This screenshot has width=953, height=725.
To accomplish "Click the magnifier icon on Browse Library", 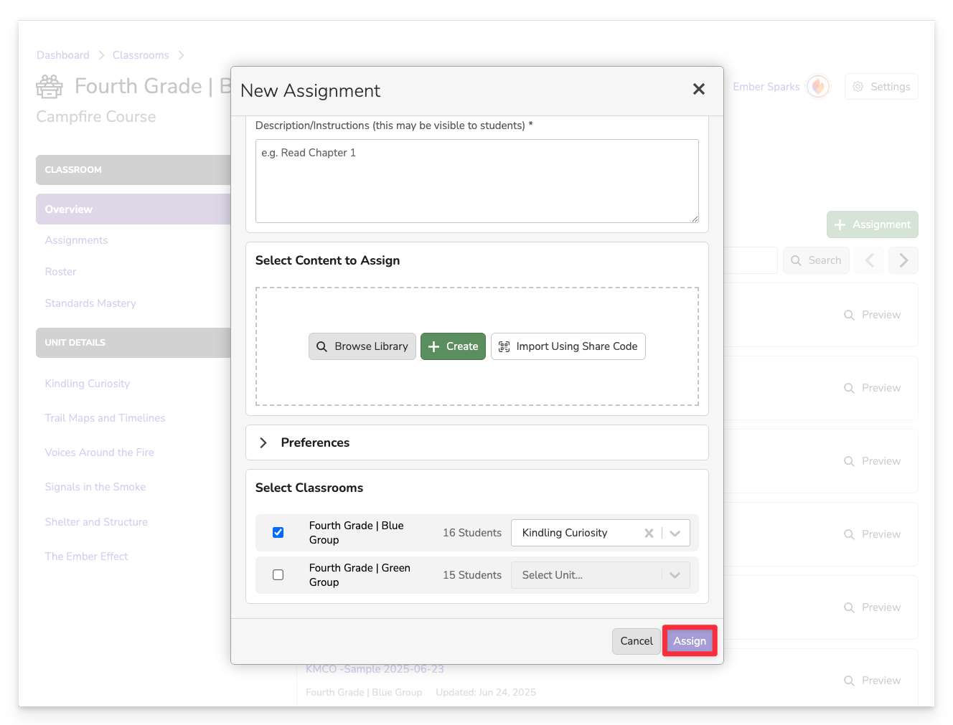I will pos(322,346).
